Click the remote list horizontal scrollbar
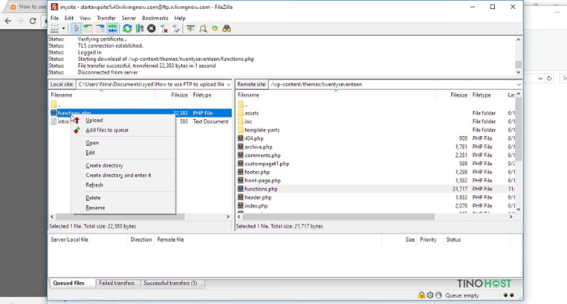This screenshot has height=304, width=567. [x=339, y=216]
